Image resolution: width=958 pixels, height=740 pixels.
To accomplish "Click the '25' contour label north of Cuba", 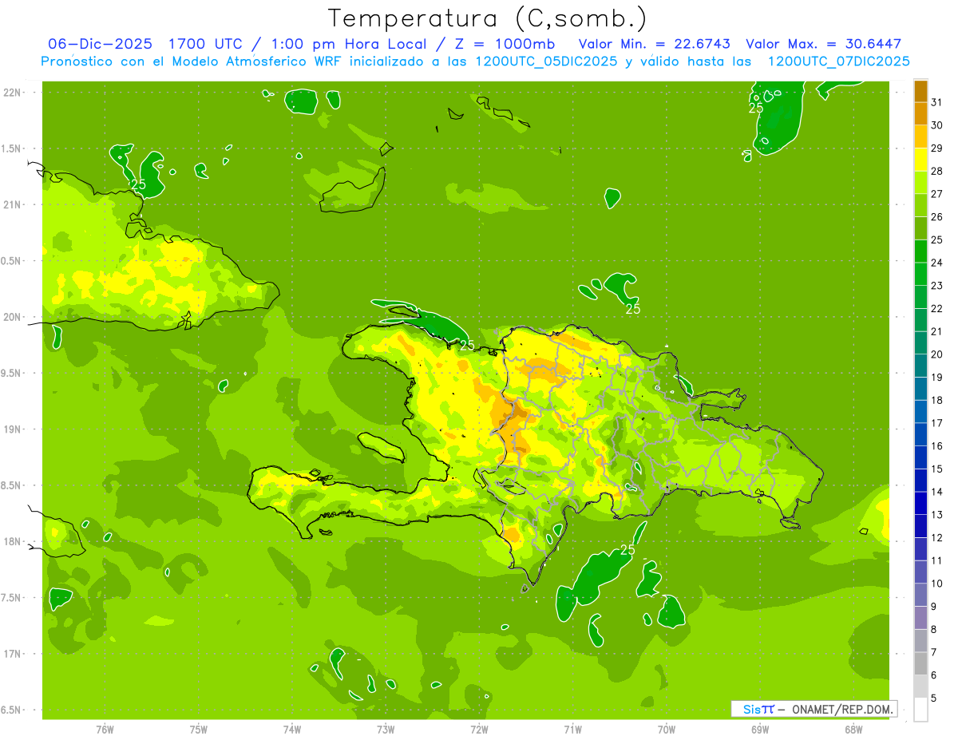I will 138,184.
